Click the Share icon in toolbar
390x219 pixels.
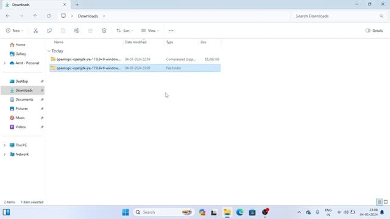tap(90, 30)
